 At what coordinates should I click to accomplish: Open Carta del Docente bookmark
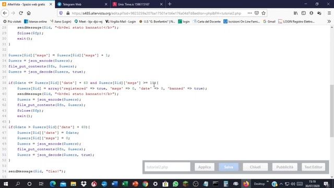207,21
